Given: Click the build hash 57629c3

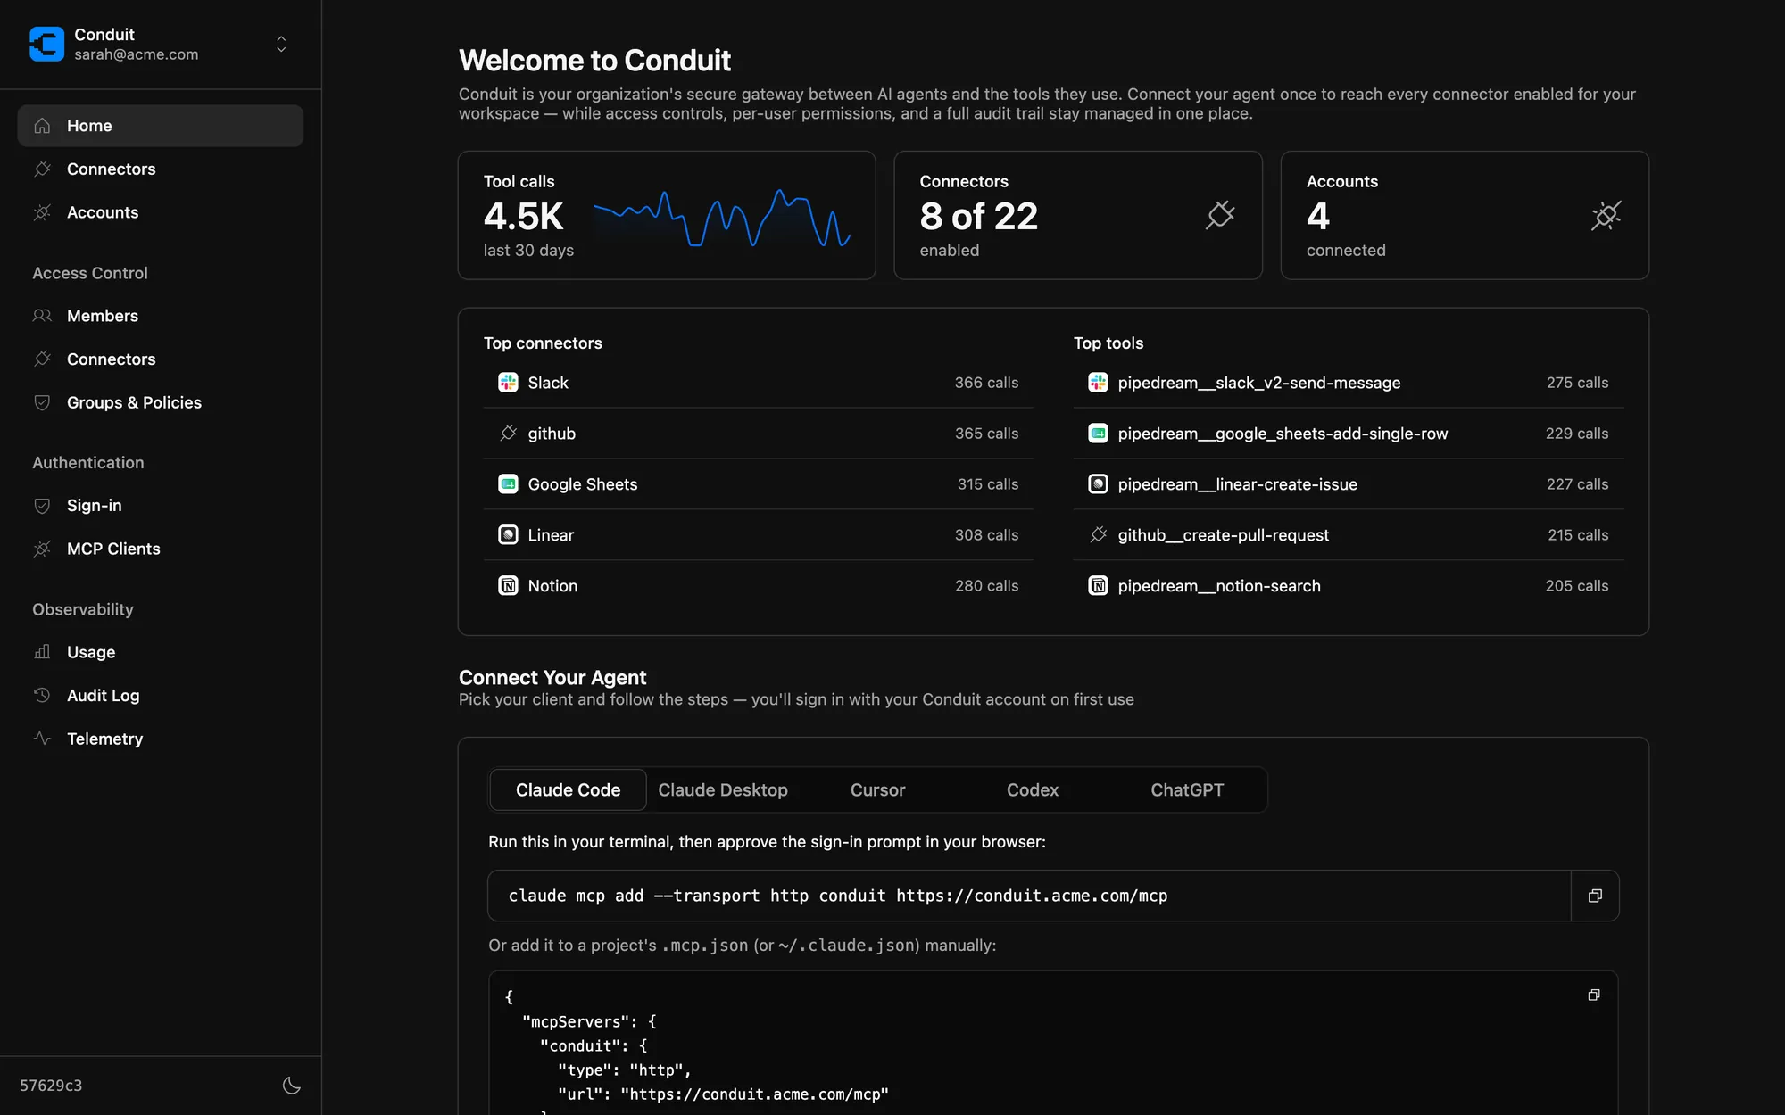Looking at the screenshot, I should point(51,1086).
